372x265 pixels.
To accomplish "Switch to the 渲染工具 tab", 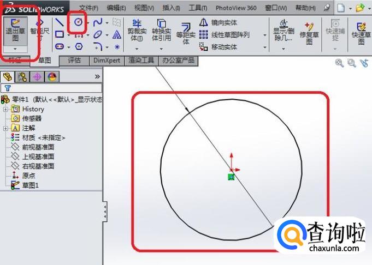I will point(141,61).
